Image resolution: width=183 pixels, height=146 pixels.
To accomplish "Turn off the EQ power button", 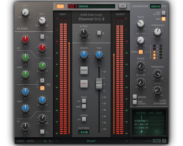I will coord(42,88).
